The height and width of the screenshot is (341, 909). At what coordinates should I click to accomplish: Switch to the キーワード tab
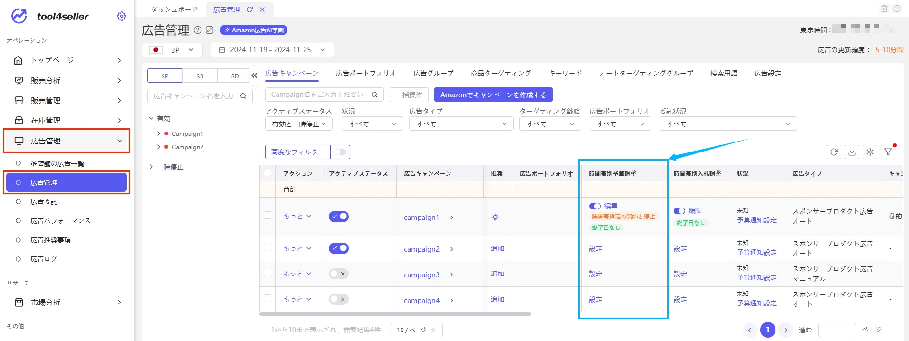coord(565,73)
